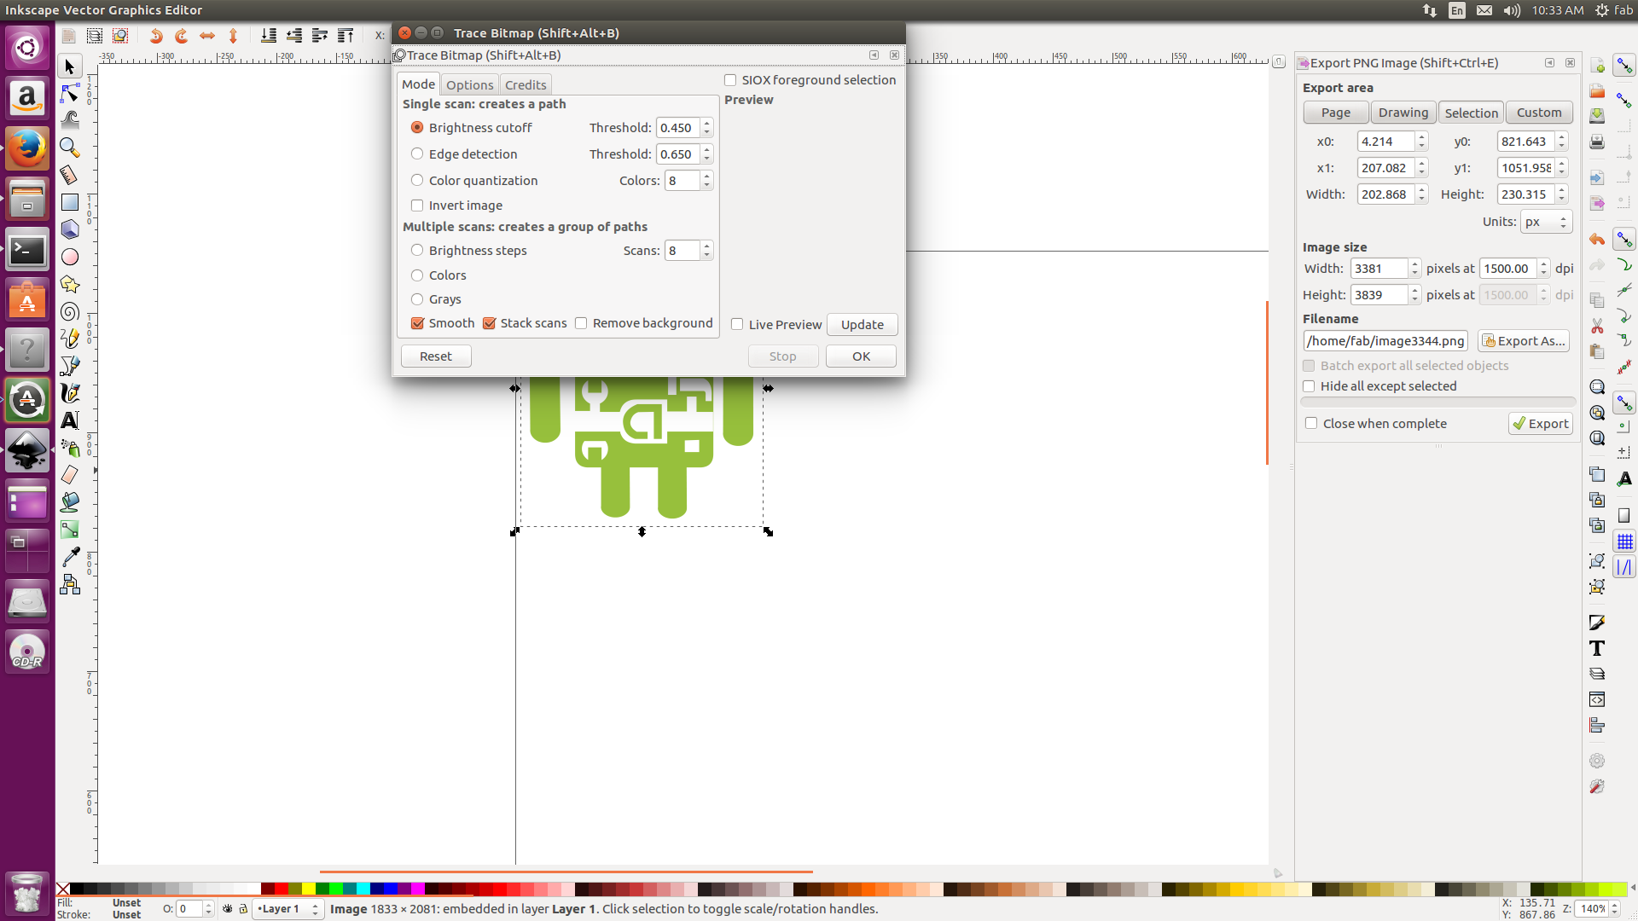Open the Credits tab

tap(525, 84)
